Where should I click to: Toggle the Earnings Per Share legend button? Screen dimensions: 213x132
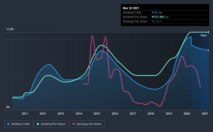click(87, 124)
